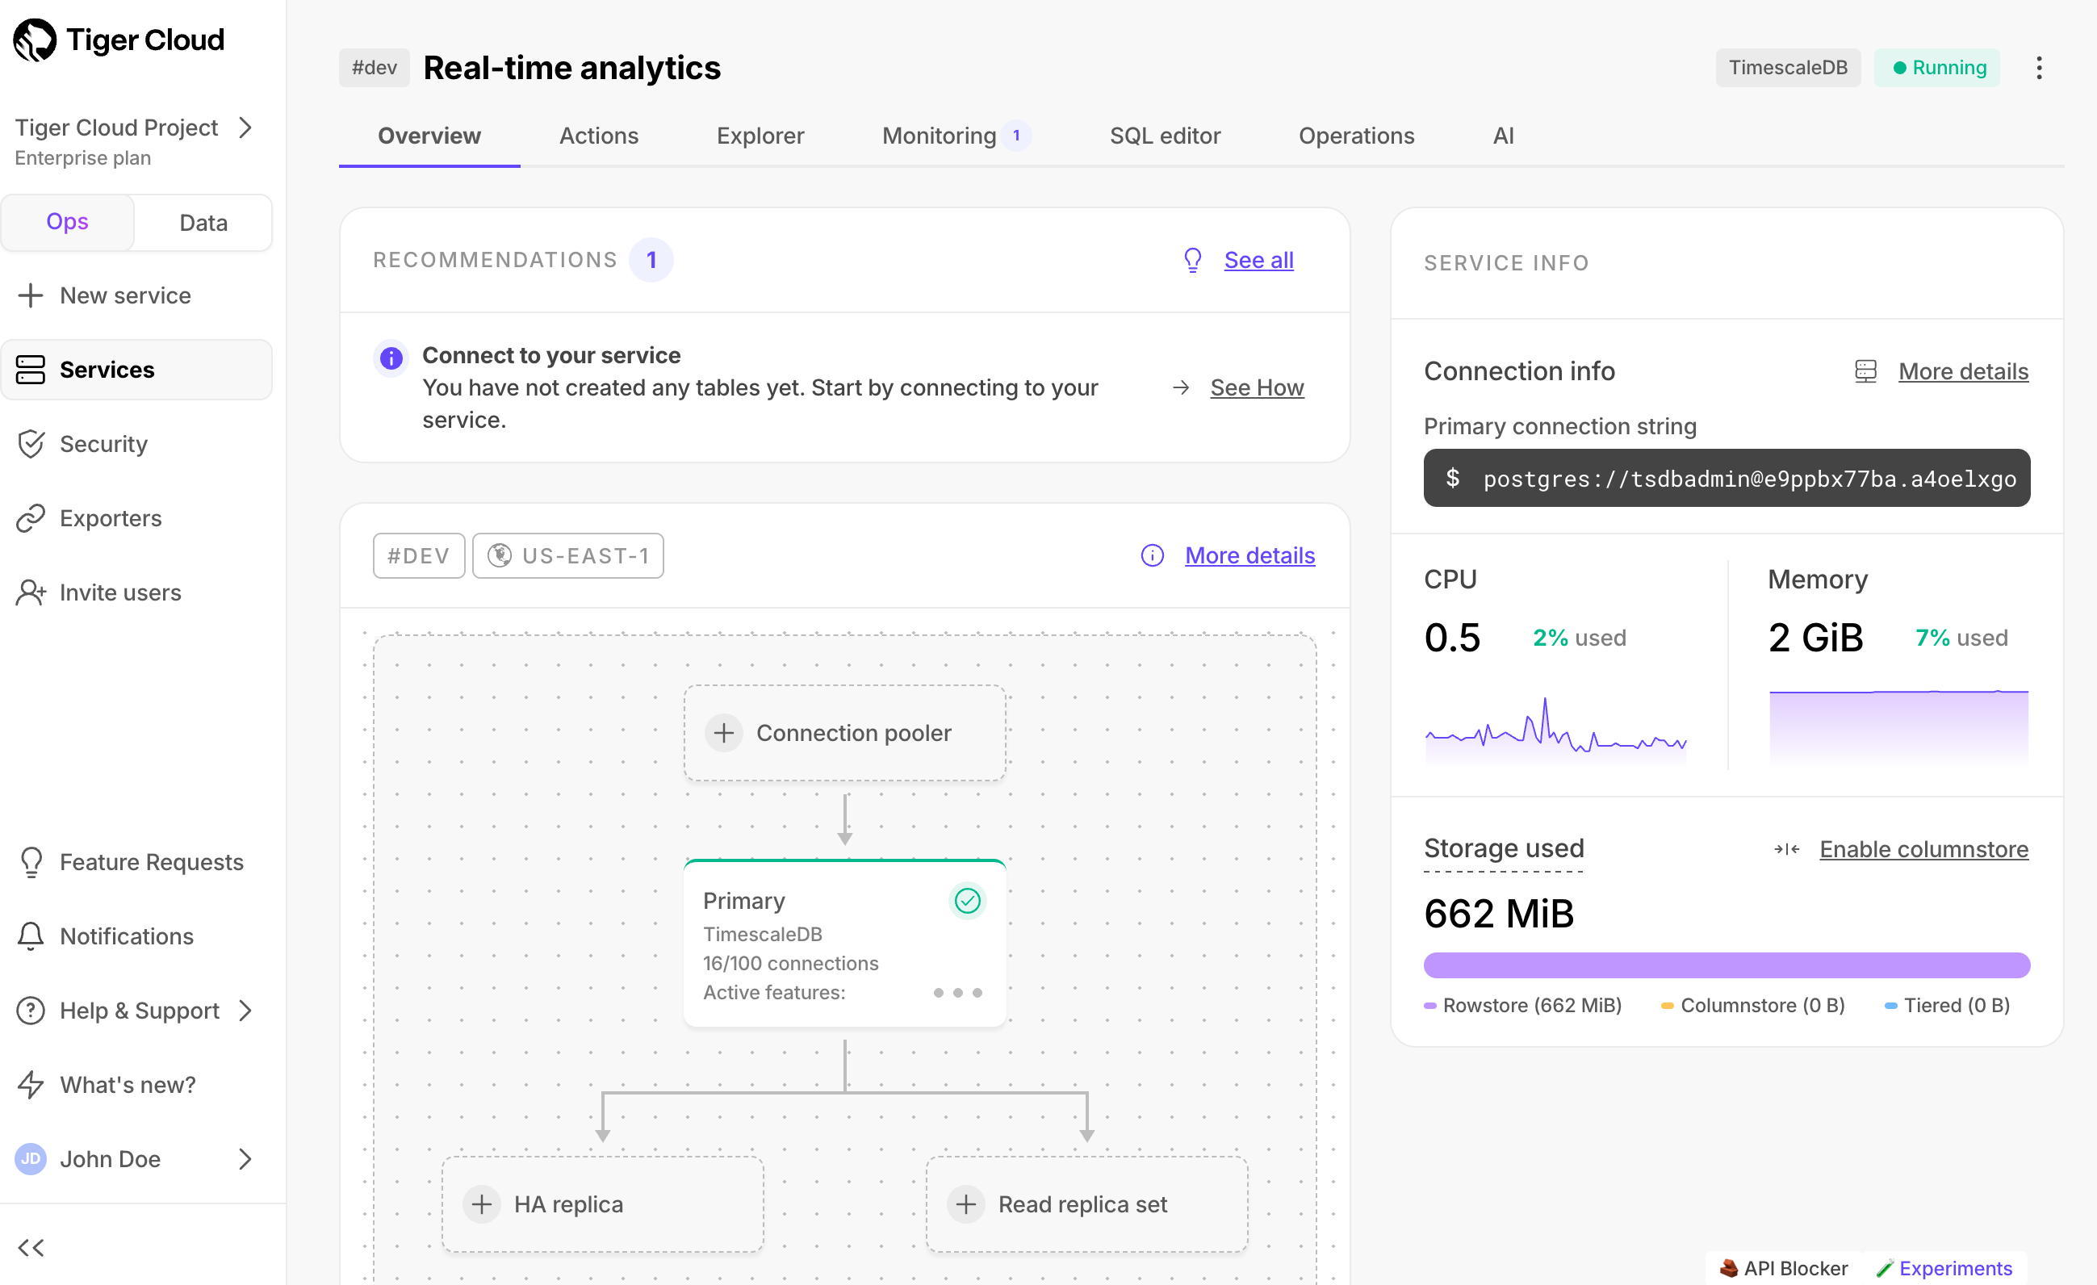Click the What's new lightning icon
The width and height of the screenshot is (2097, 1285).
tap(31, 1084)
